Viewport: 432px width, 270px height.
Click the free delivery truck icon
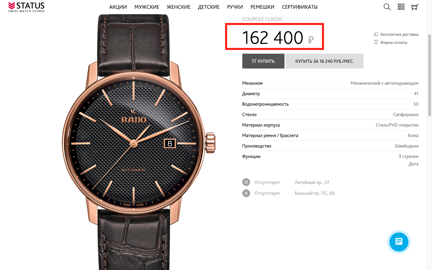[376, 34]
